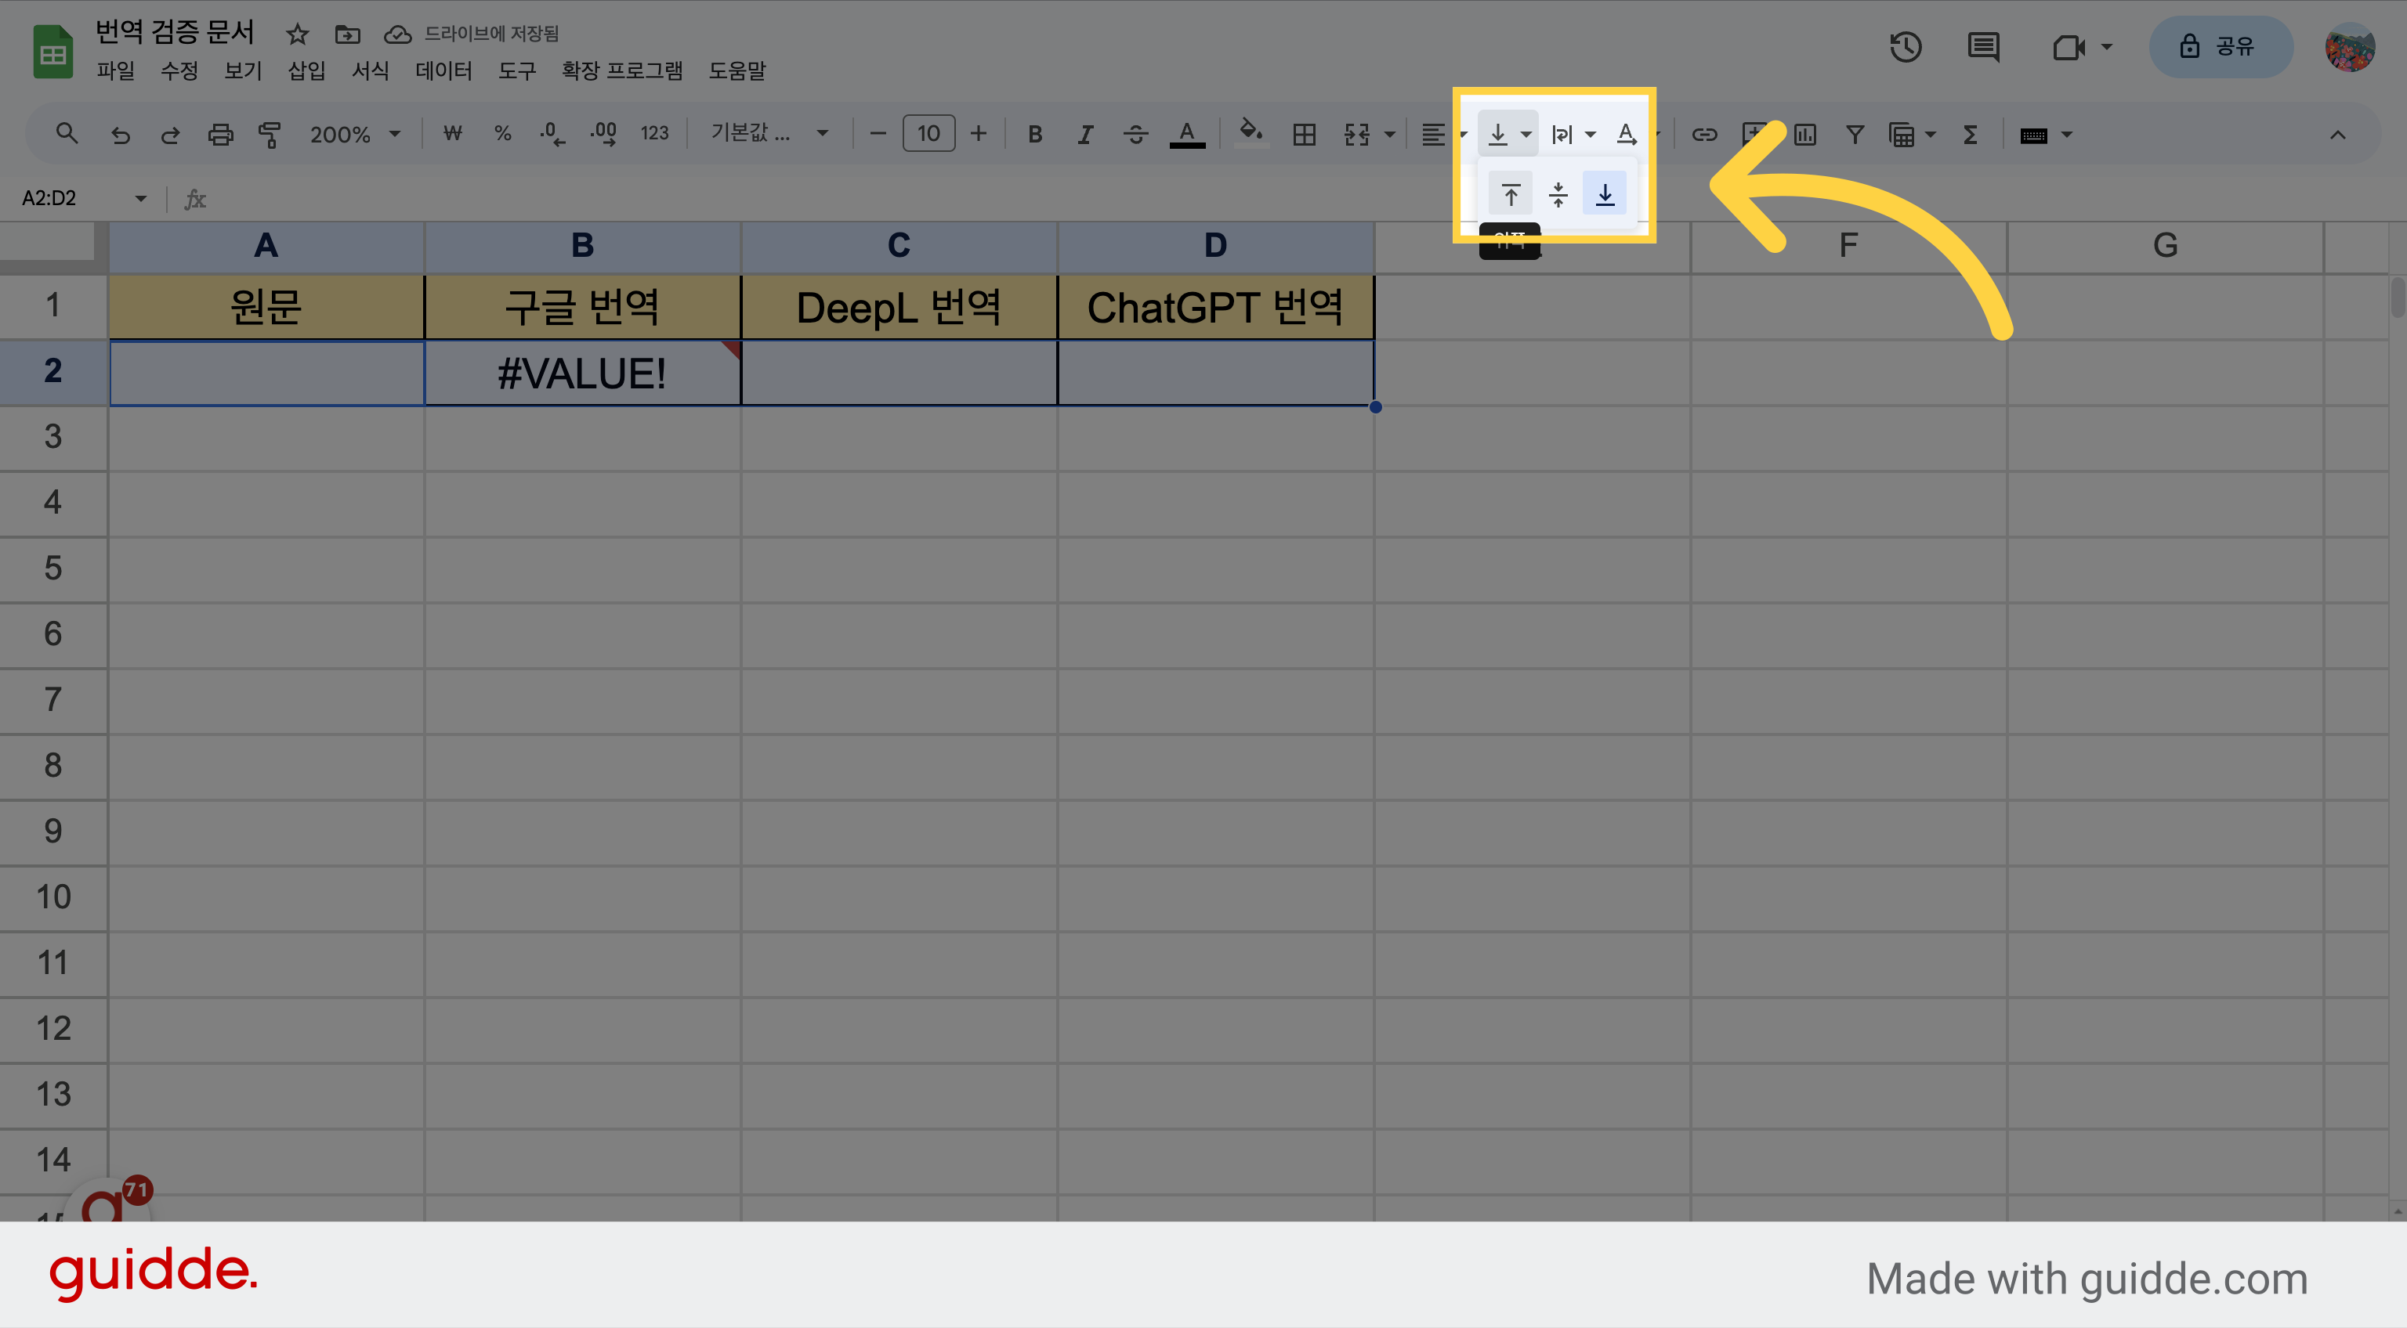Toggle bold formatting
The image size is (2407, 1328).
click(1034, 135)
